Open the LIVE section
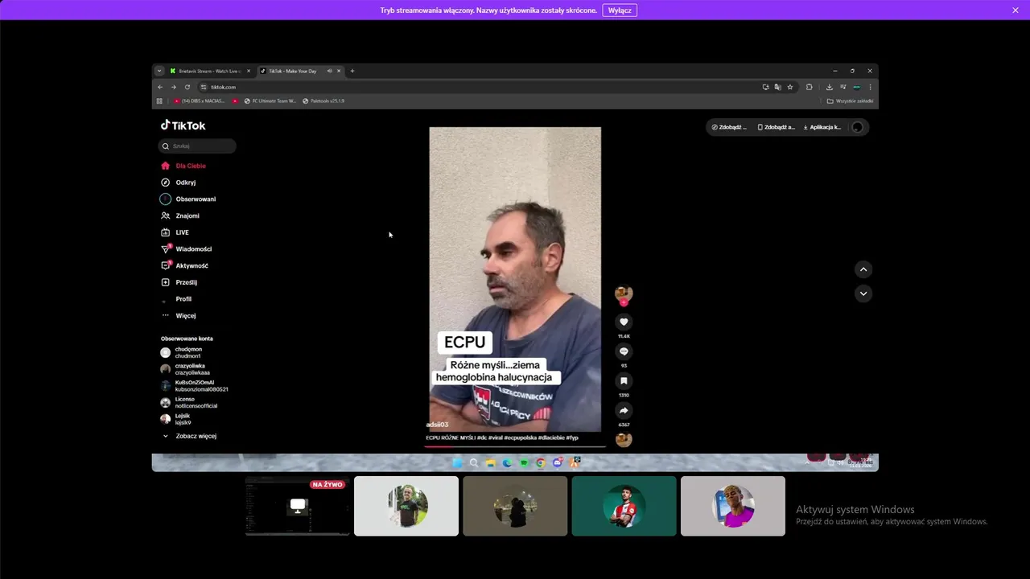 (175, 232)
